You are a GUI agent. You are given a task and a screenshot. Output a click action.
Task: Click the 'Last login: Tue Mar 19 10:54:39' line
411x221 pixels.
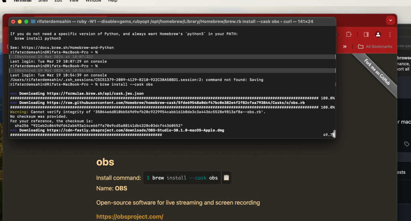coord(59,75)
